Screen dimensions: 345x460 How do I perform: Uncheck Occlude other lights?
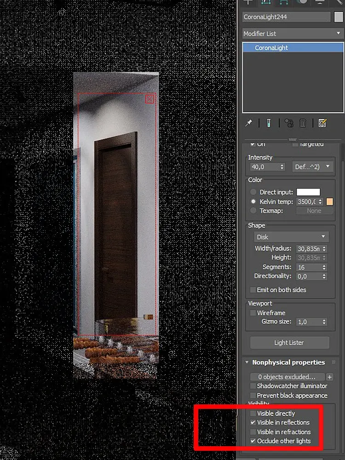point(253,441)
